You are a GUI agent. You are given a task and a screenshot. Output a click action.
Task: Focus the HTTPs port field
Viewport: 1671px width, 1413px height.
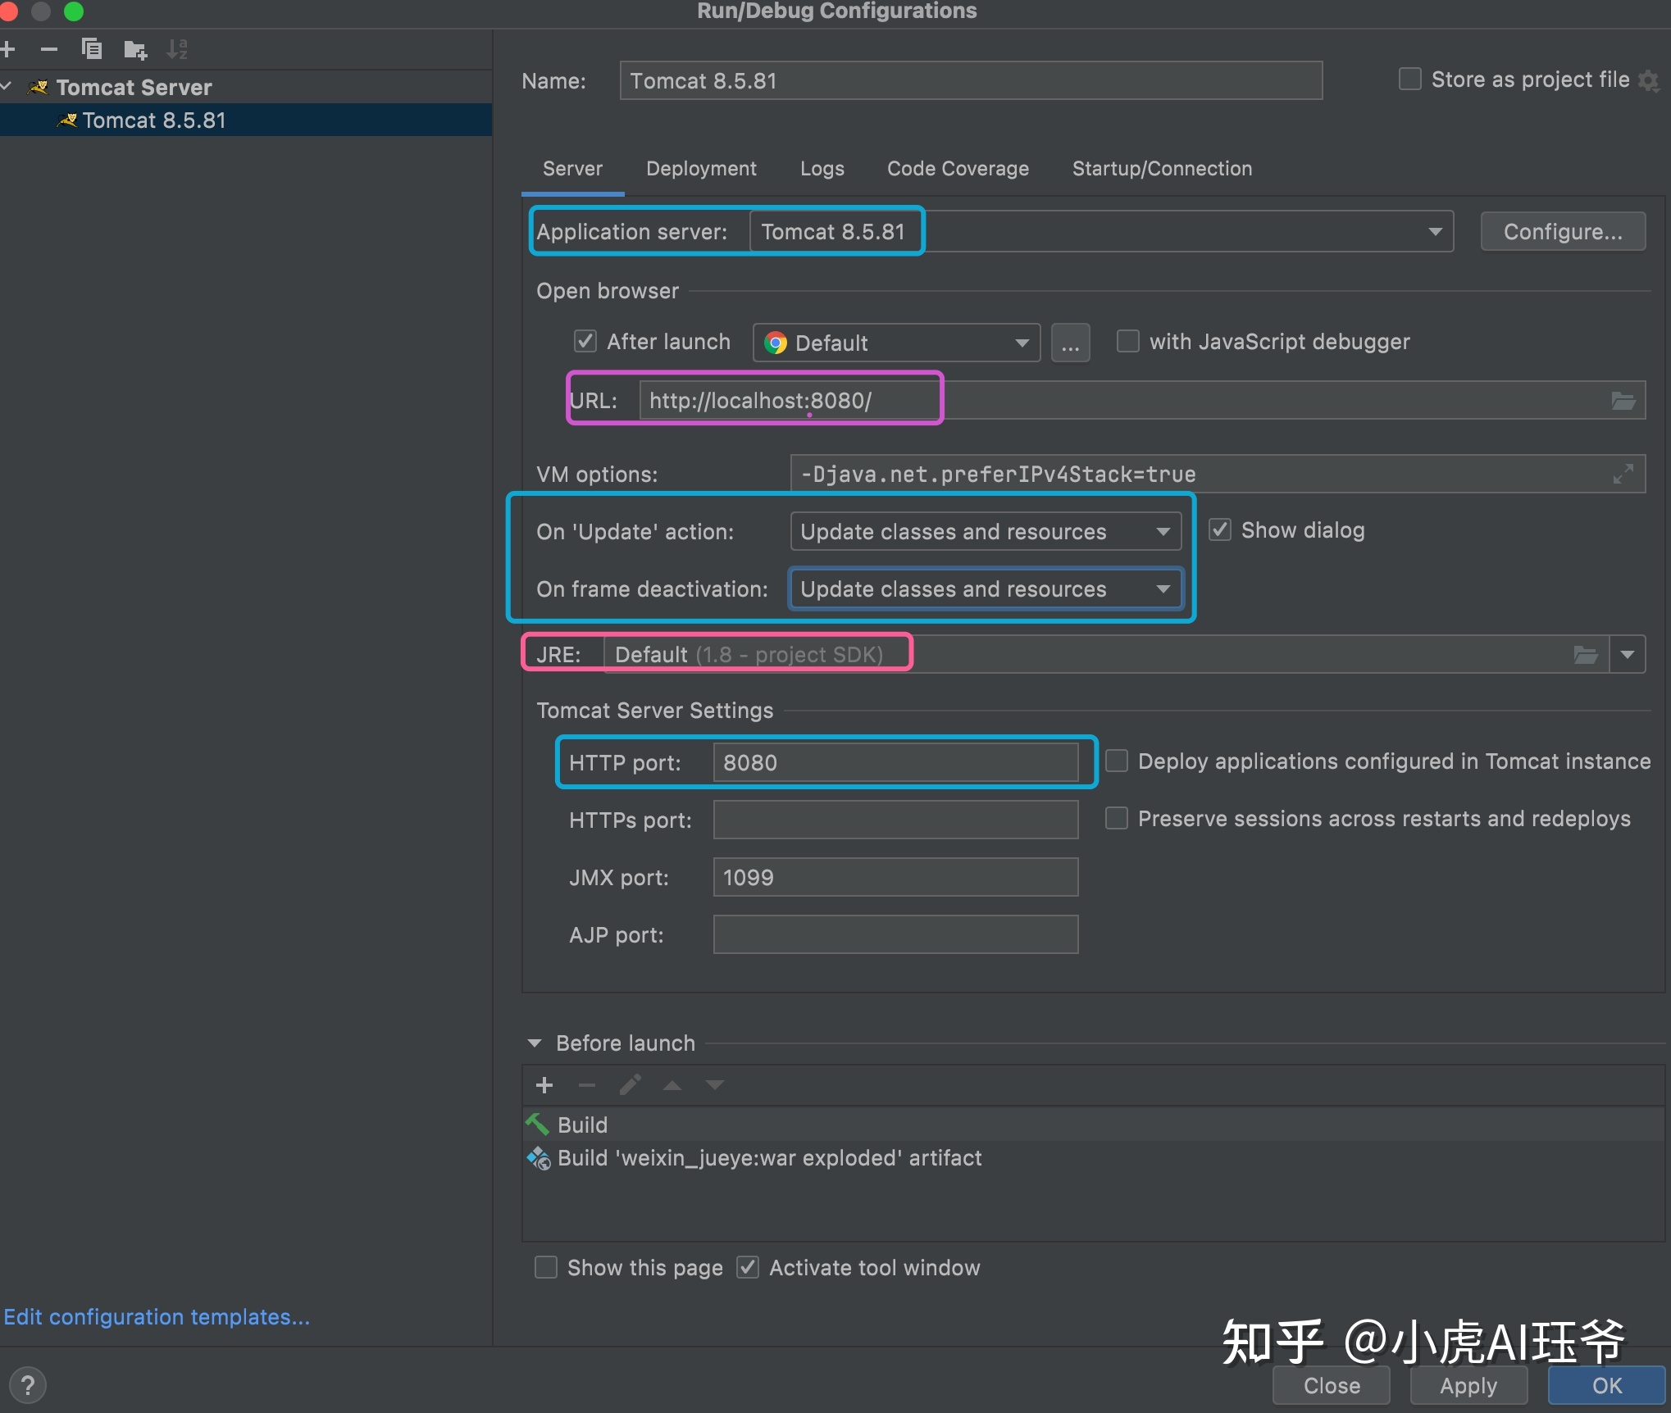pos(895,820)
